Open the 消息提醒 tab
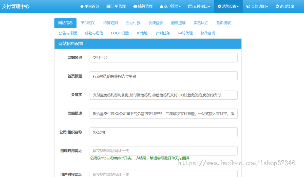Image resolution: width=304 pixels, height=177 pixels. [178, 23]
